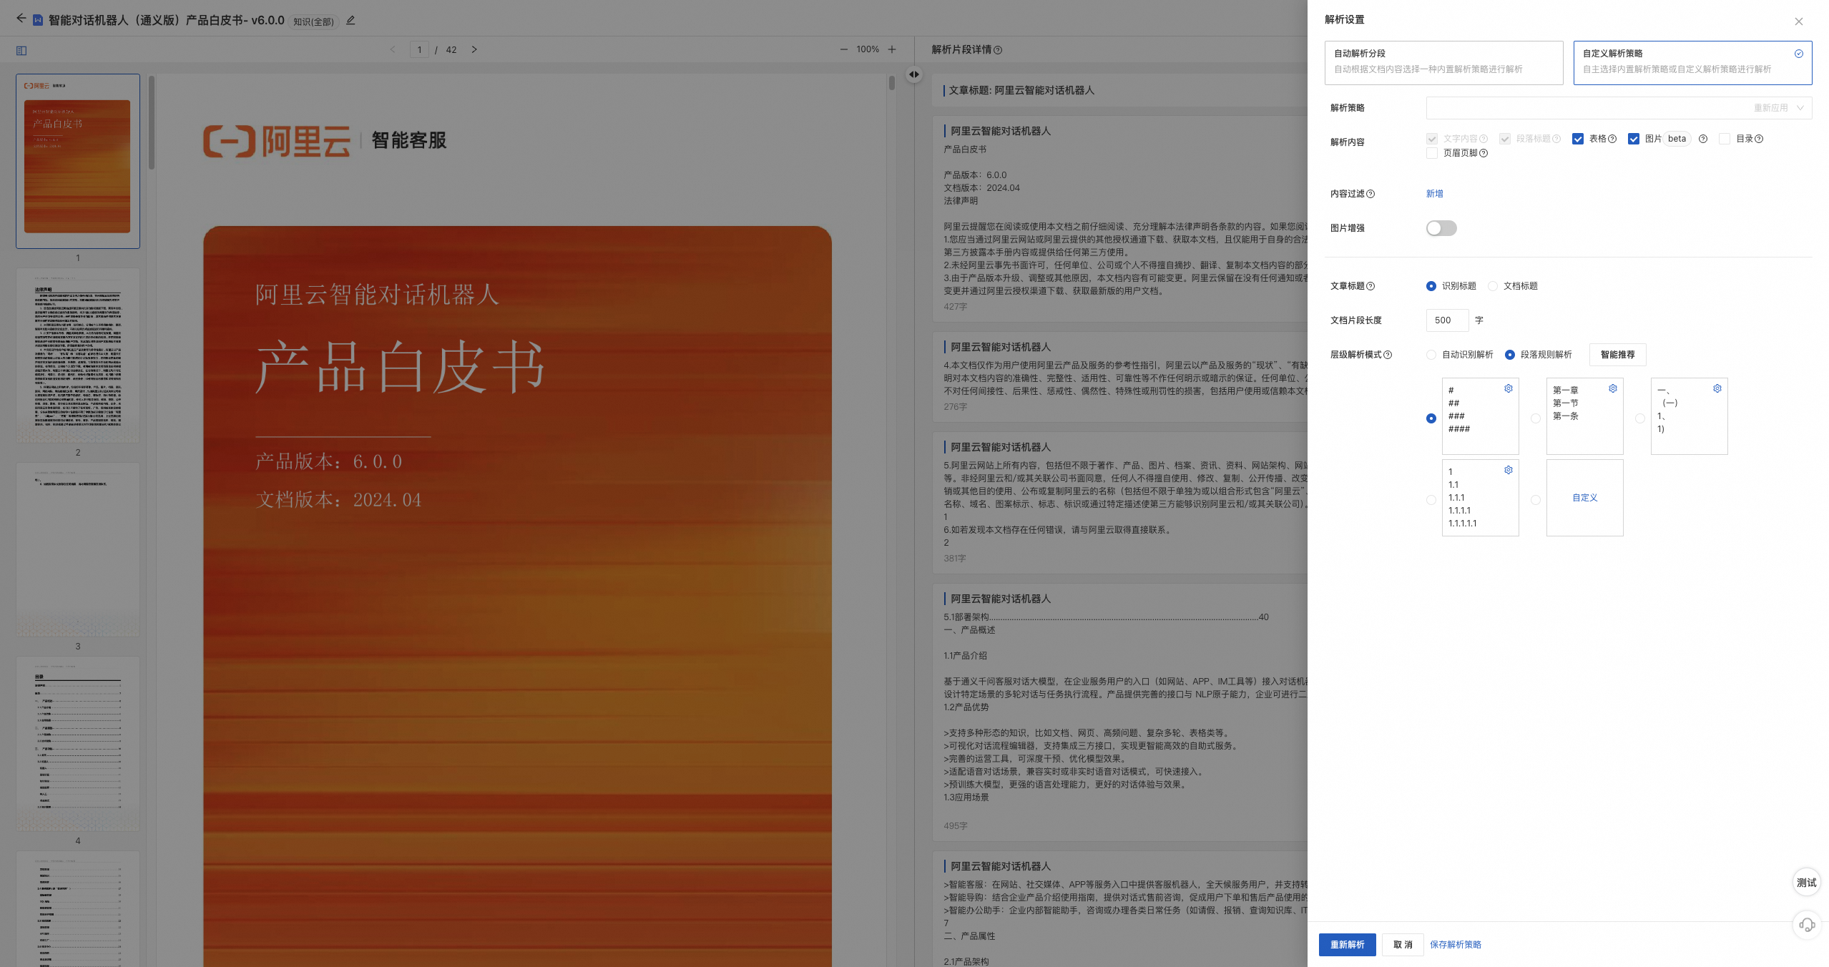Close the 解析设置 panel
This screenshot has width=1829, height=967.
(1799, 21)
